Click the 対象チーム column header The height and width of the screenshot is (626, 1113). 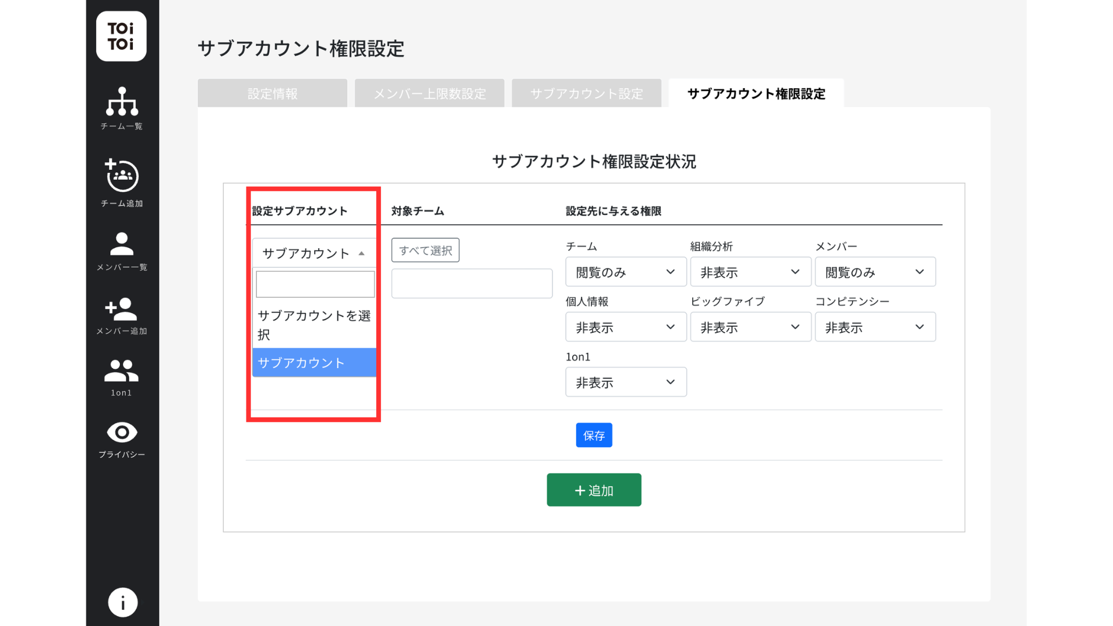click(418, 211)
